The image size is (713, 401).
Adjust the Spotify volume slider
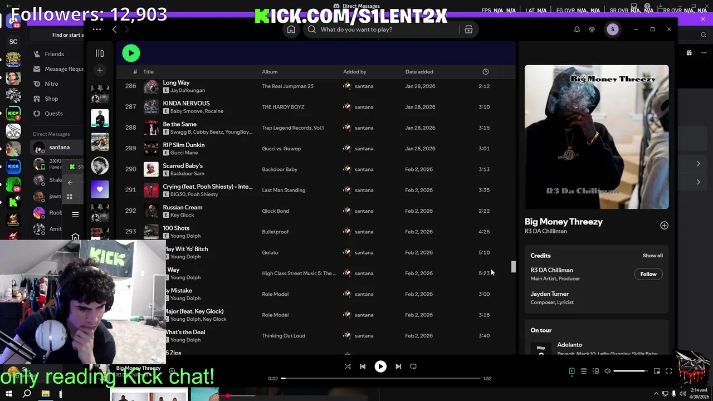pyautogui.click(x=631, y=371)
